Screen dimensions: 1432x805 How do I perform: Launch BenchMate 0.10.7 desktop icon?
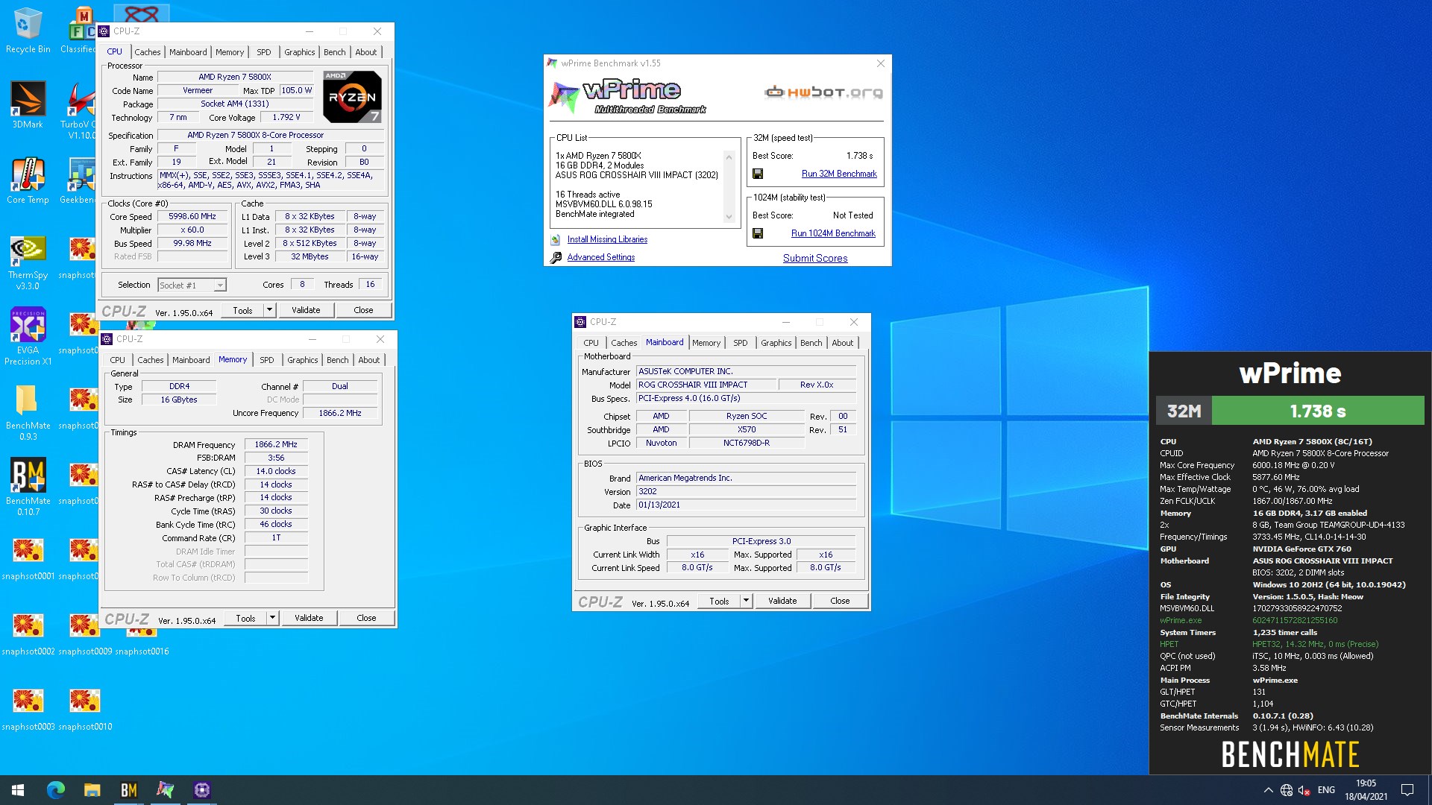[28, 487]
